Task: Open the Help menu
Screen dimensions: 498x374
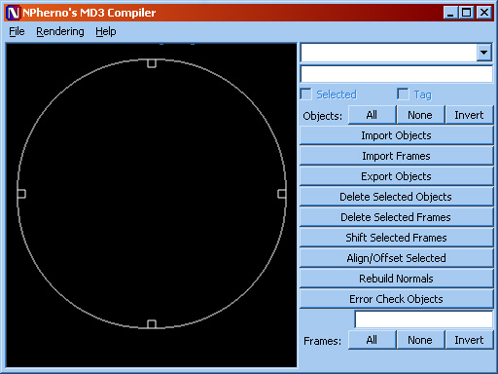Action: click(x=106, y=31)
